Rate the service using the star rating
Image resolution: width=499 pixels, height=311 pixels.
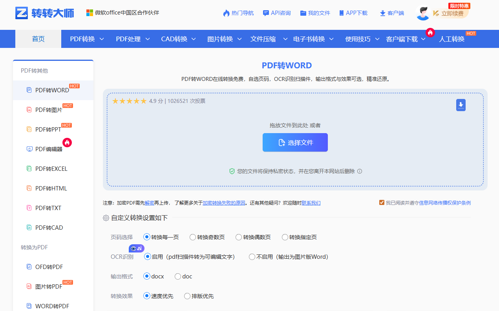click(129, 101)
